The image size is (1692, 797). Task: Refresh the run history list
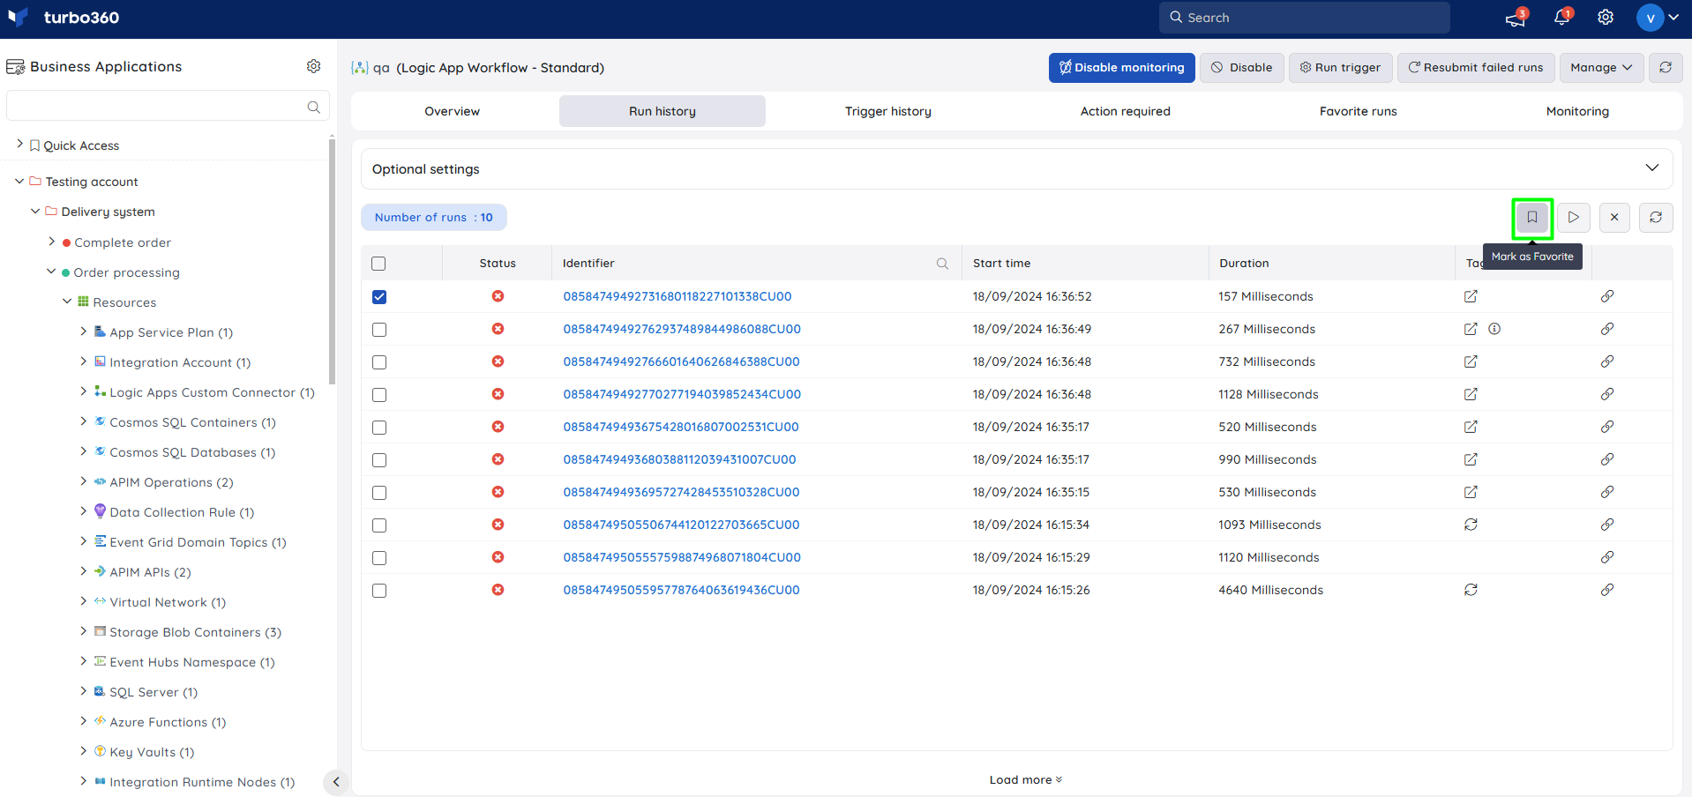point(1656,218)
